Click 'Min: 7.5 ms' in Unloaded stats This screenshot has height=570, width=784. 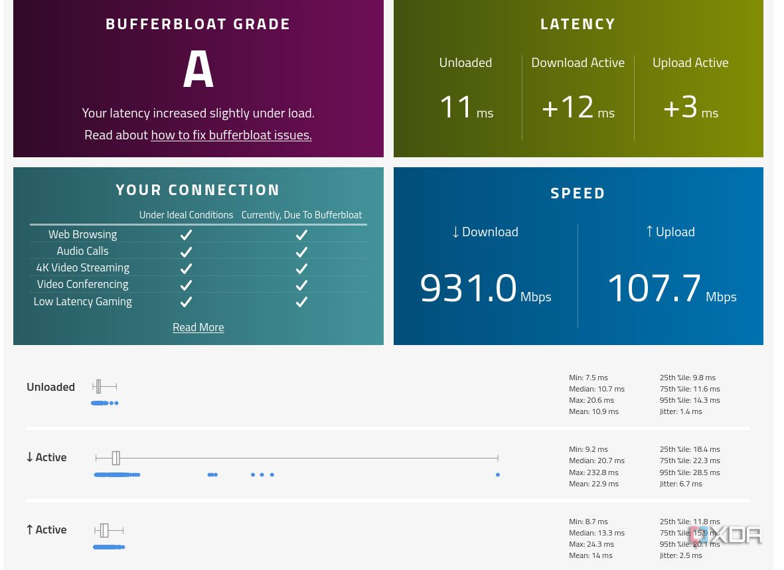tap(589, 378)
